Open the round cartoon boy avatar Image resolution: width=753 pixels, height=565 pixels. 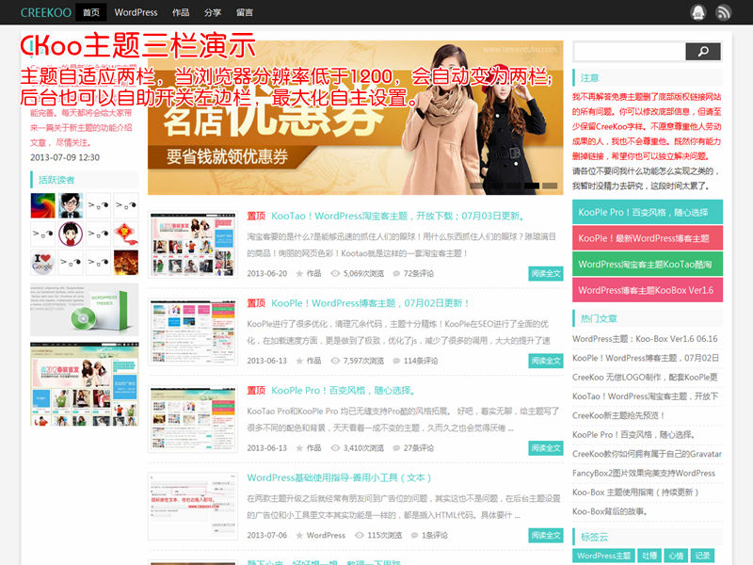(x=71, y=234)
